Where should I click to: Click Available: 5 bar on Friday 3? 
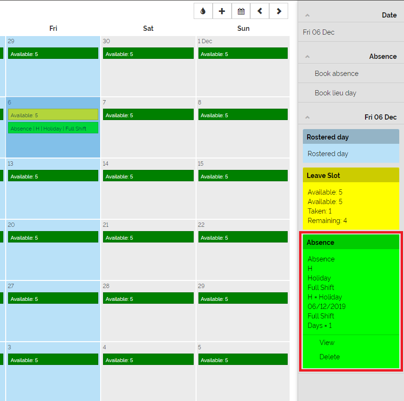click(53, 360)
